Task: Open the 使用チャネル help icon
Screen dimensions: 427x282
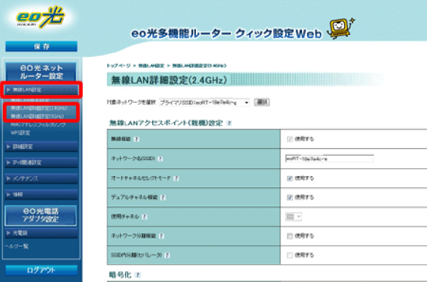Action: pos(144,217)
